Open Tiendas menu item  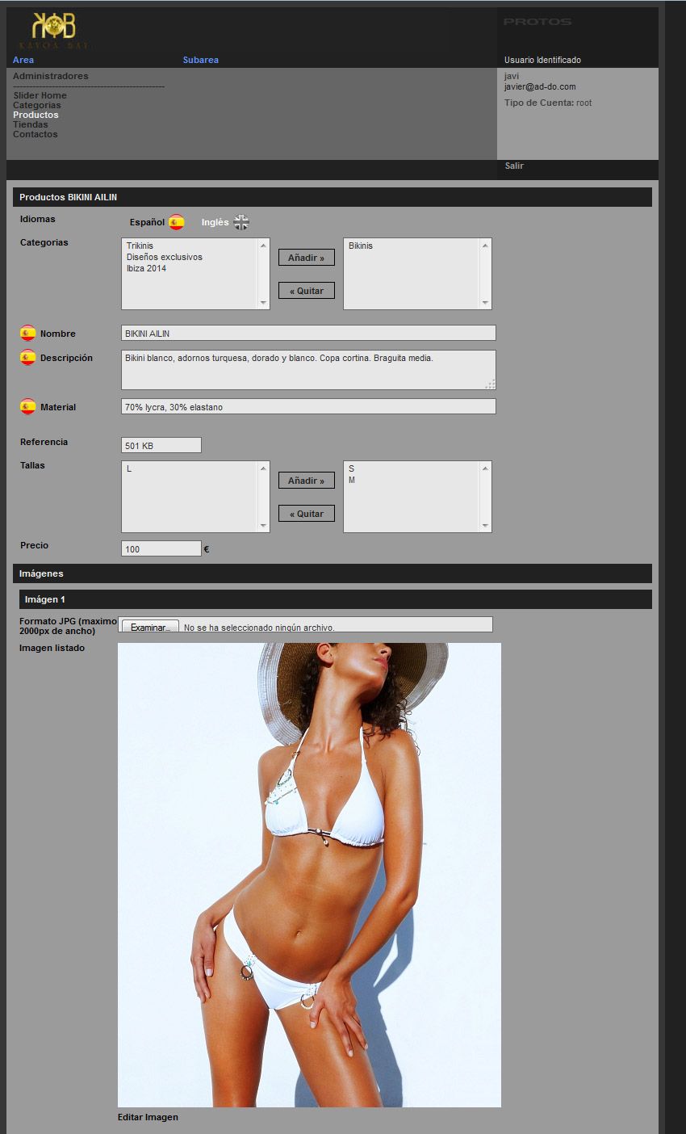(x=30, y=124)
